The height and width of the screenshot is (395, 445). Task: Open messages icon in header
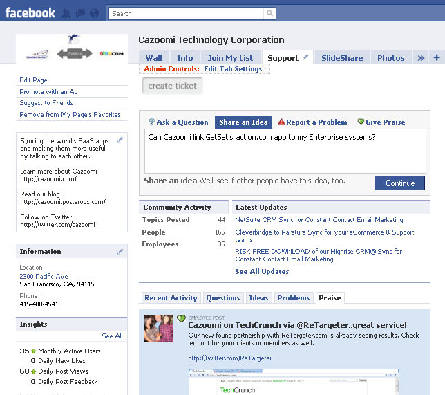(x=80, y=13)
